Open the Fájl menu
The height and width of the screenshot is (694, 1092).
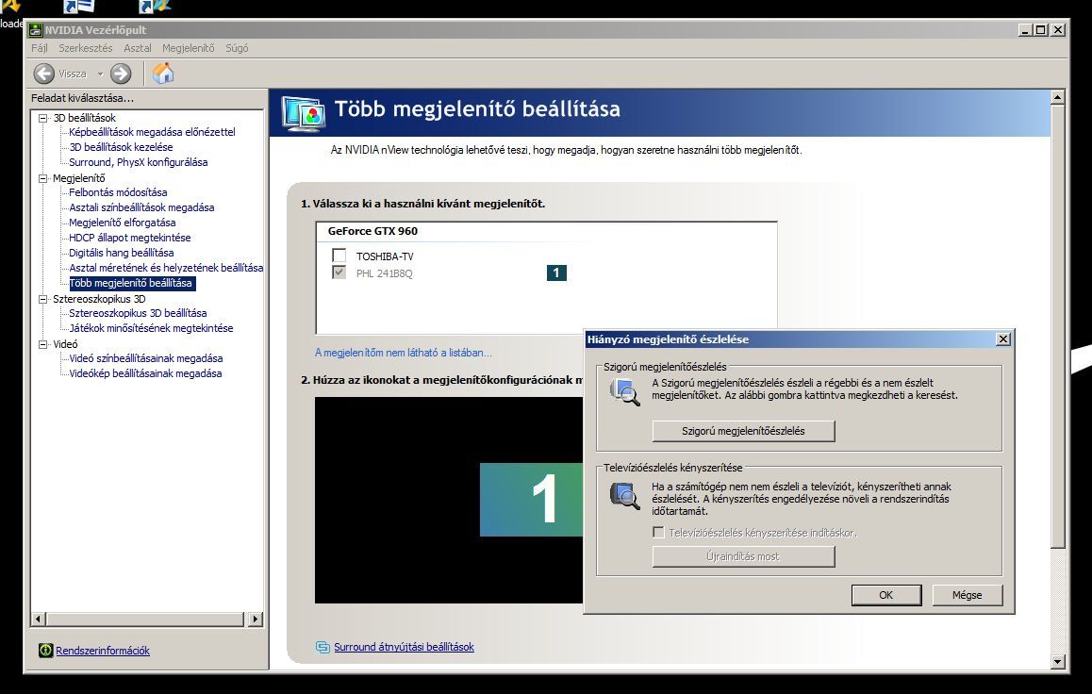pos(39,48)
